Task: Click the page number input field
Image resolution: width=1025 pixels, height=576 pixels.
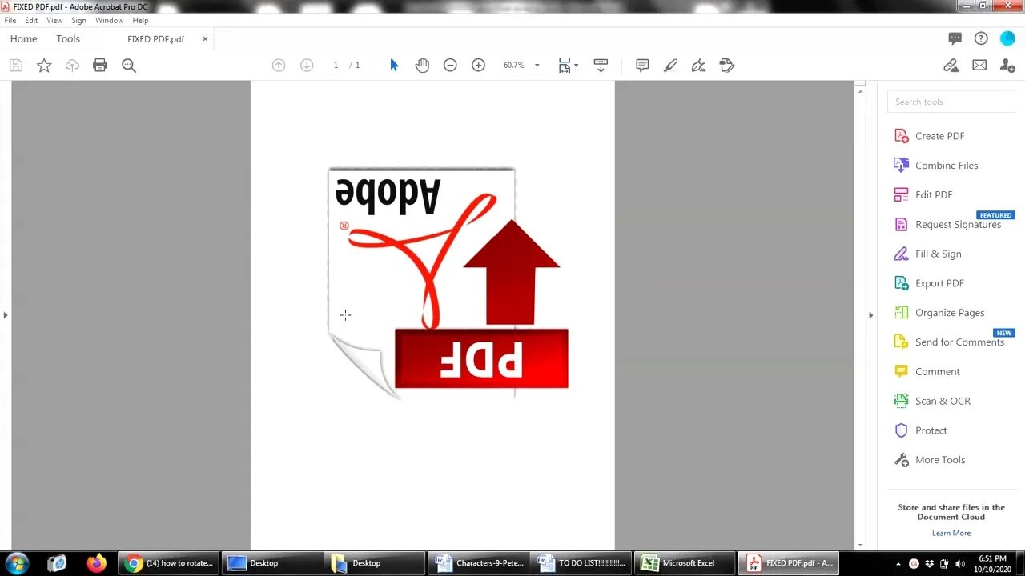Action: (336, 66)
